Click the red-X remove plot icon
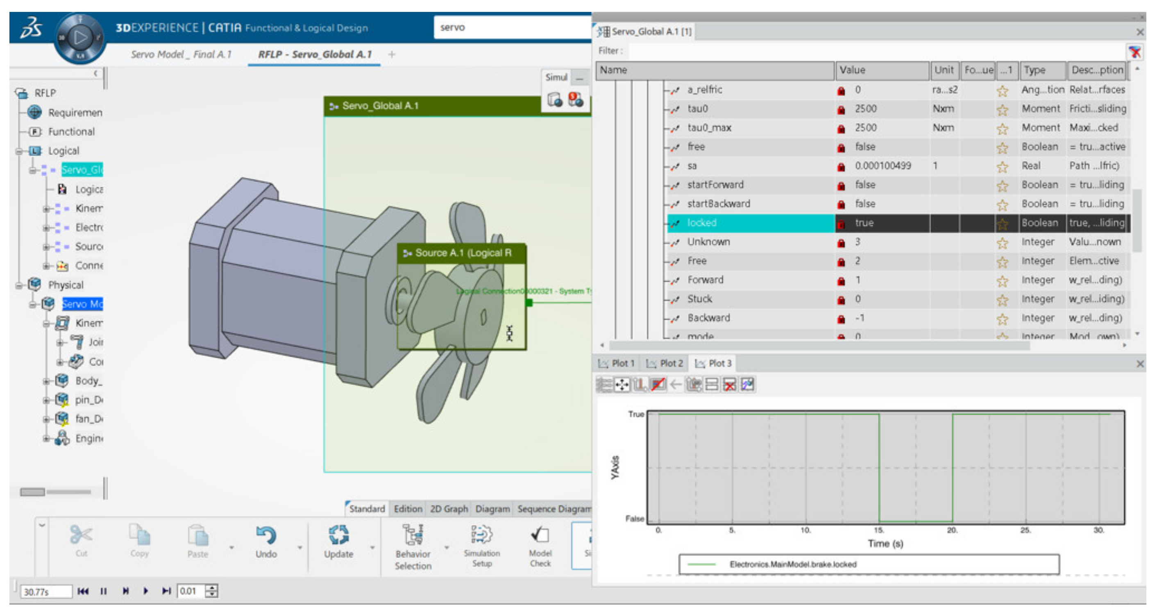 click(730, 385)
